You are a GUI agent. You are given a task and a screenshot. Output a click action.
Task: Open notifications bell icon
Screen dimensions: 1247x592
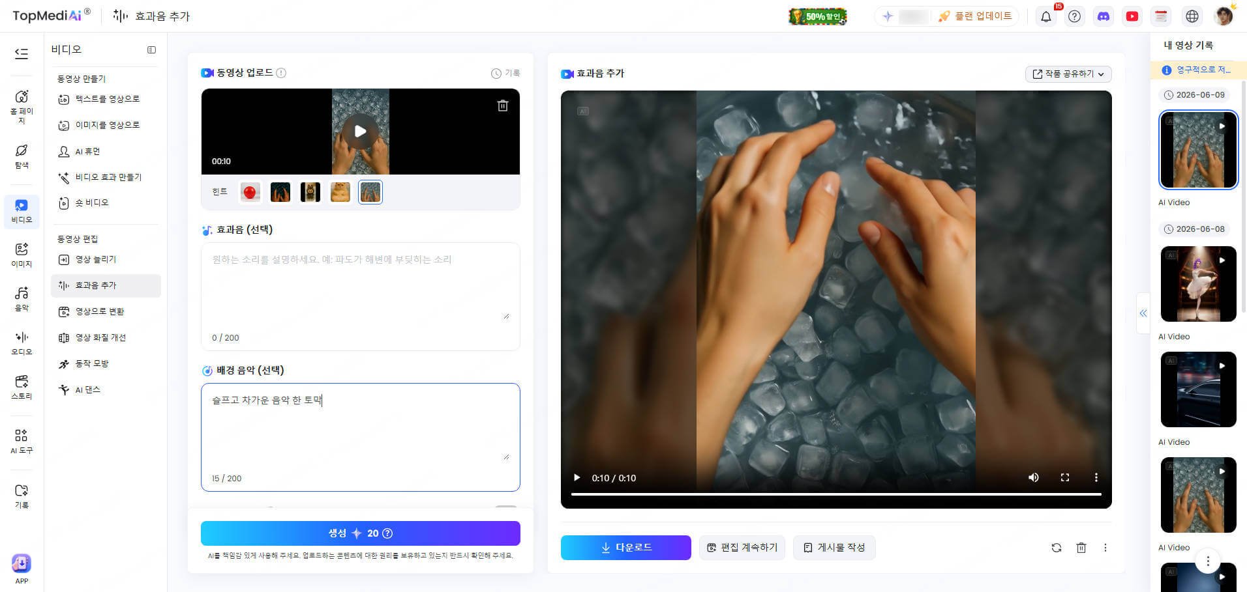(x=1045, y=16)
